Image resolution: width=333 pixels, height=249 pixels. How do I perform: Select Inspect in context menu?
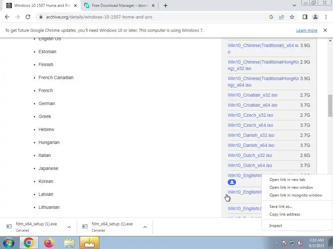coord(276,226)
